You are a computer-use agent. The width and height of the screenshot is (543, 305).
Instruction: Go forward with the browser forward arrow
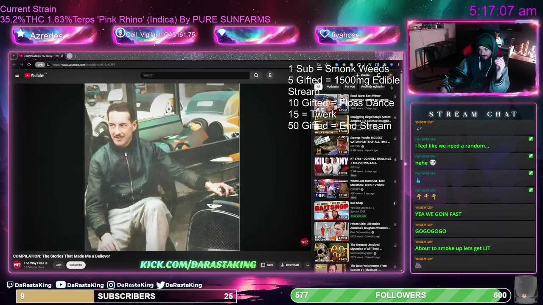(21, 65)
